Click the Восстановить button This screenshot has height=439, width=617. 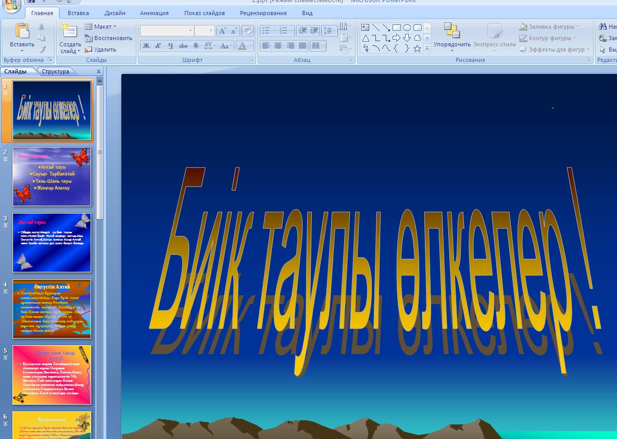click(108, 38)
